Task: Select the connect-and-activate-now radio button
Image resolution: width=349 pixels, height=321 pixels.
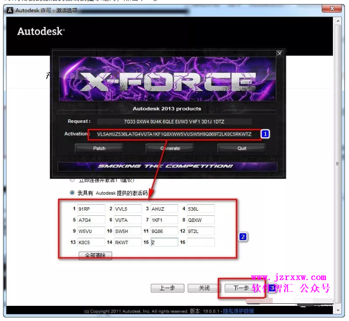Action: pos(72,179)
